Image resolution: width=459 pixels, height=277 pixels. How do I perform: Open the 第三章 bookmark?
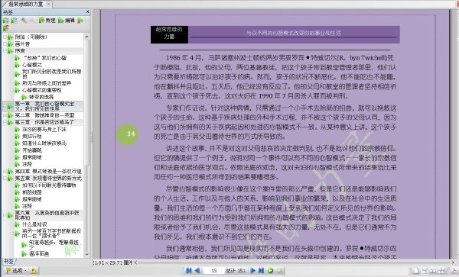[44, 122]
